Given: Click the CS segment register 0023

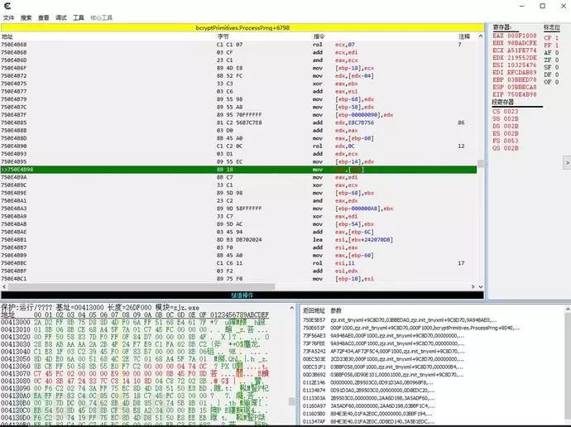Looking at the screenshot, I should click(505, 112).
